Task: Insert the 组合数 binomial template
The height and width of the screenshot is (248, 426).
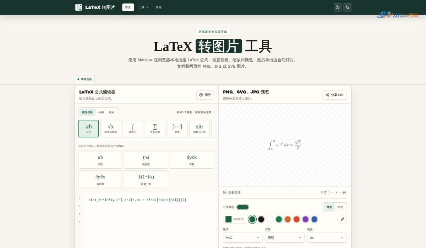Action: click(146, 160)
